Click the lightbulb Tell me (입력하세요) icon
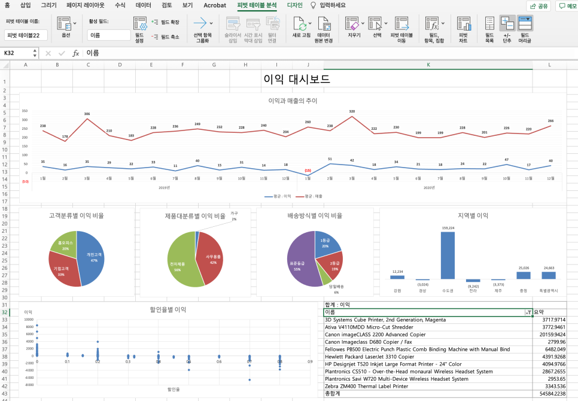This screenshot has width=578, height=401. [x=314, y=5]
